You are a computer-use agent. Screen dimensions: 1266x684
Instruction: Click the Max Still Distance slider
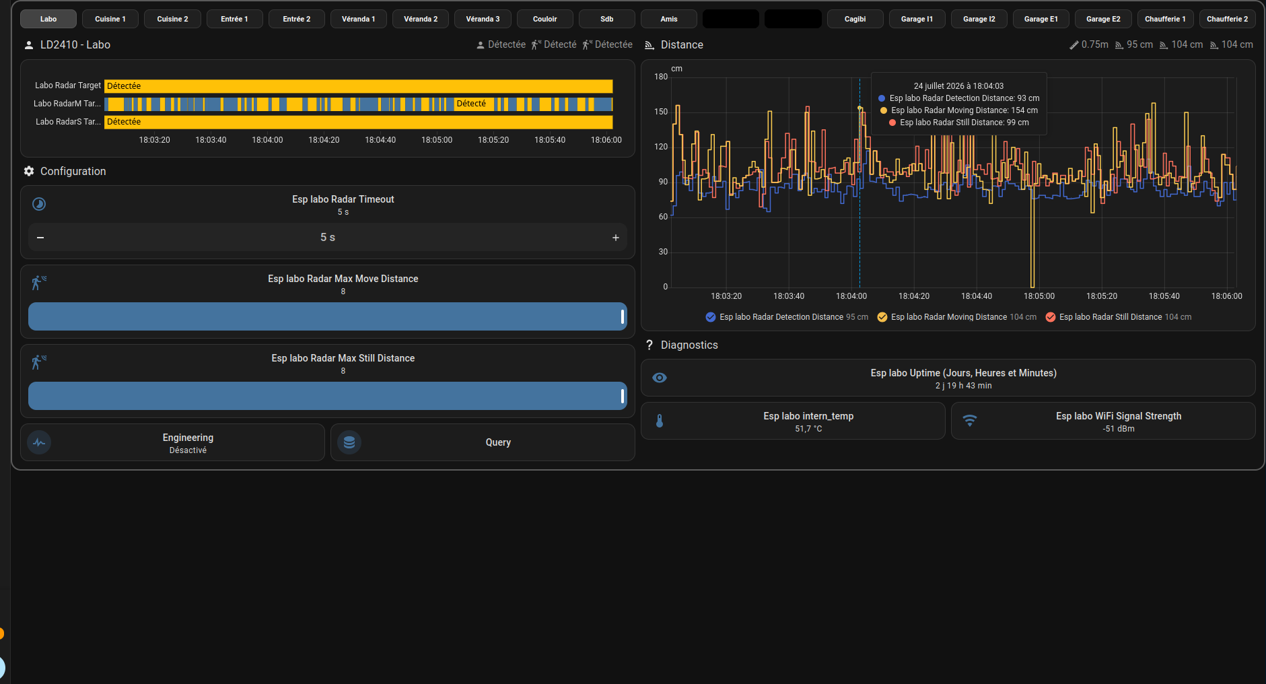328,396
